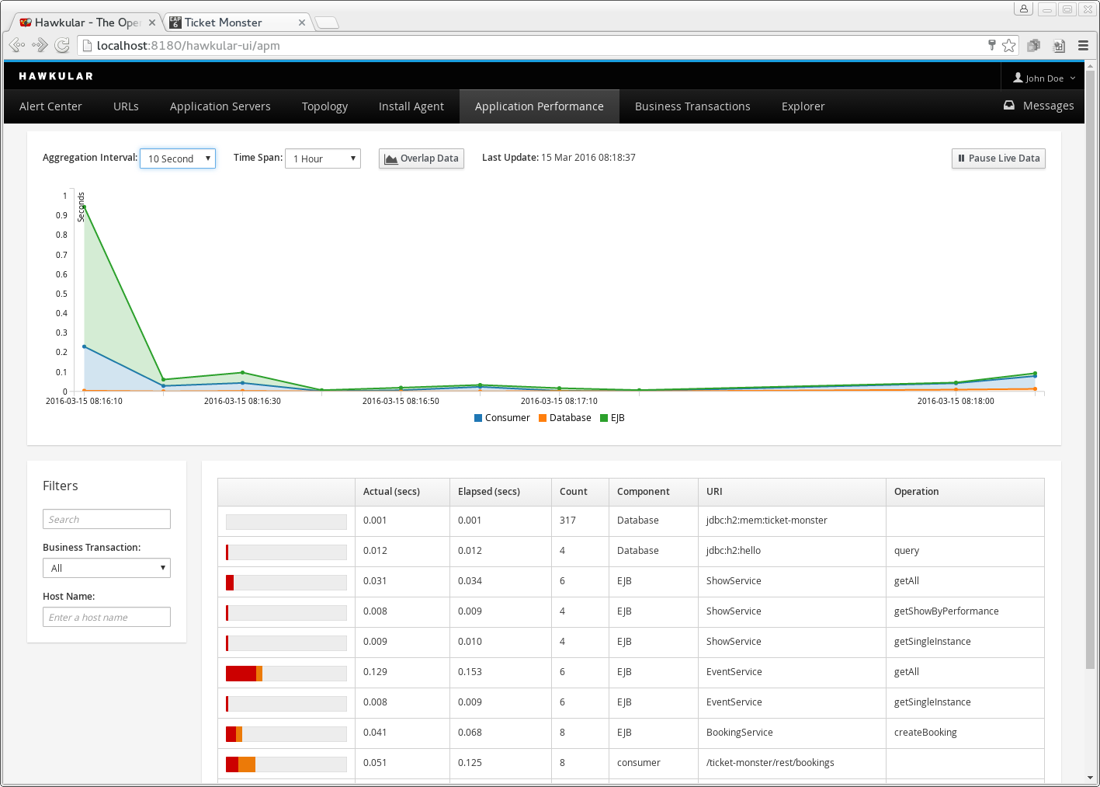Image resolution: width=1100 pixels, height=787 pixels.
Task: Pause Live Data button
Action: click(998, 158)
